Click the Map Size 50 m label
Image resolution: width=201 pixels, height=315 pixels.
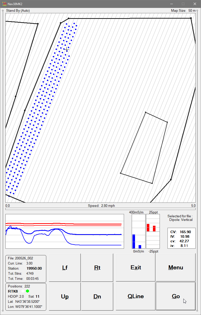coord(183,10)
